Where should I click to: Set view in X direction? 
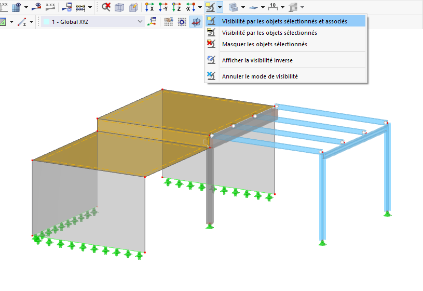click(x=149, y=7)
